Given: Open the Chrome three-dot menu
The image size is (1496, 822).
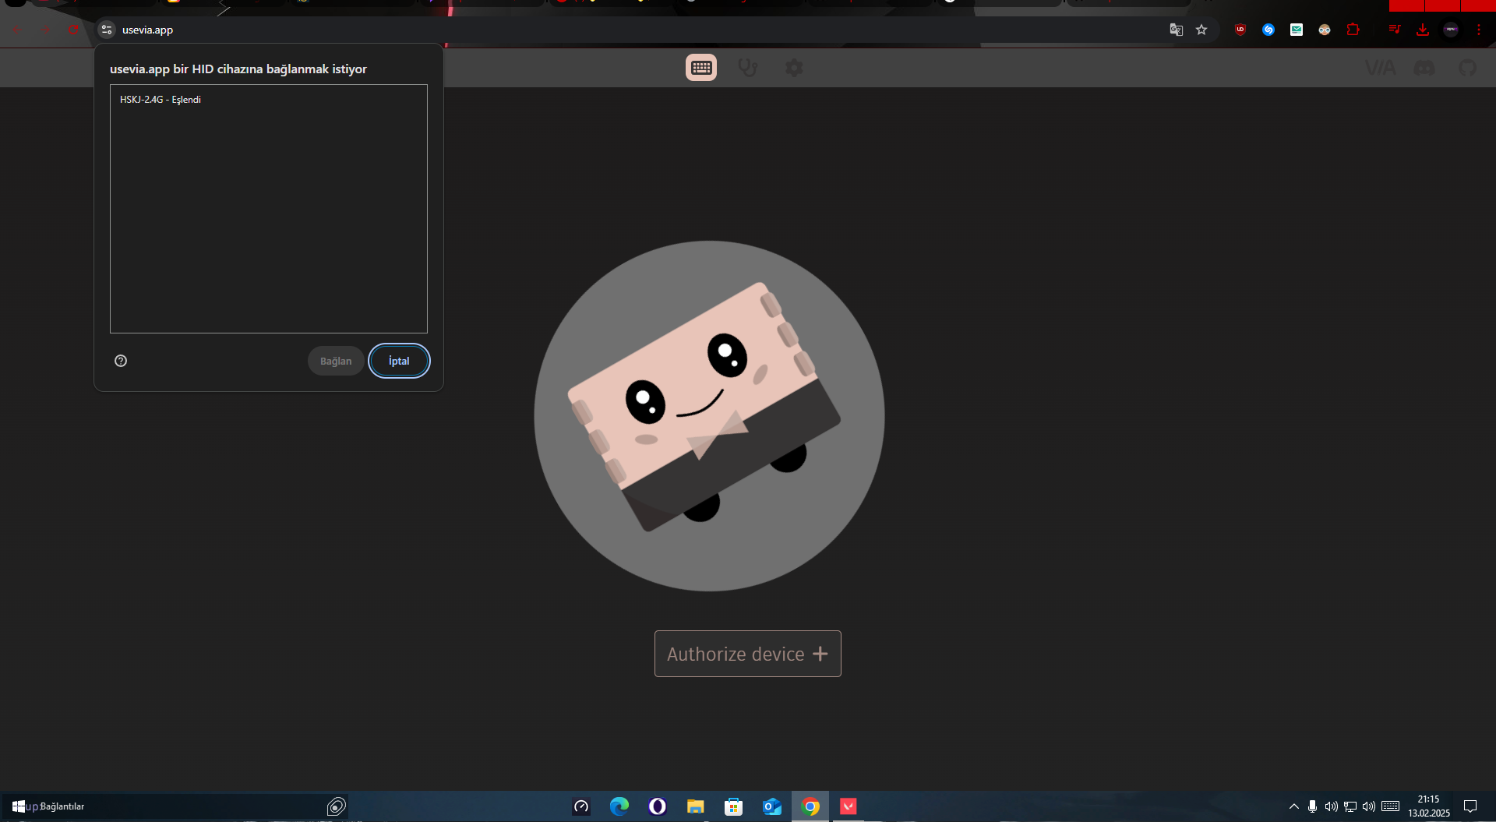Looking at the screenshot, I should [x=1479, y=30].
